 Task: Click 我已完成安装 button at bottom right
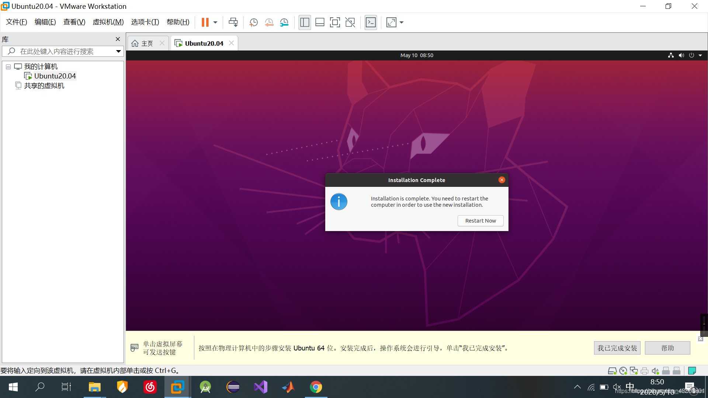(617, 348)
